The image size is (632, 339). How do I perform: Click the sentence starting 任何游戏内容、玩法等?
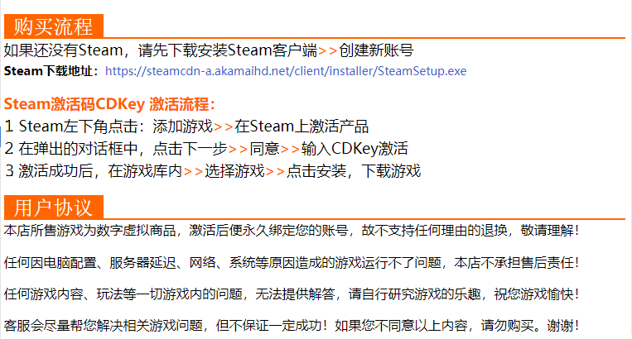pos(292,294)
